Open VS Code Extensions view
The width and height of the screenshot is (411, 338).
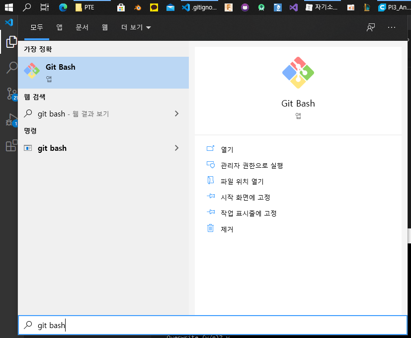pyautogui.click(x=11, y=145)
